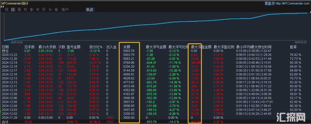Click the 次数 column header
The width and height of the screenshot is (311, 124).
[x=62, y=47]
